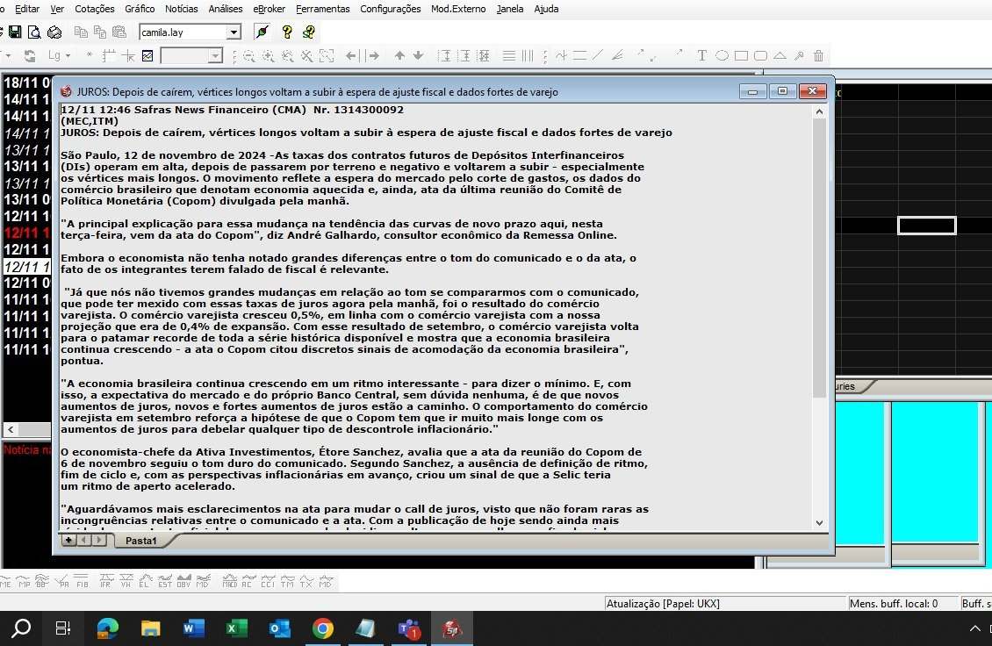Open Google Chrome from the taskbar
Screen dimensions: 992x646
coord(322,628)
